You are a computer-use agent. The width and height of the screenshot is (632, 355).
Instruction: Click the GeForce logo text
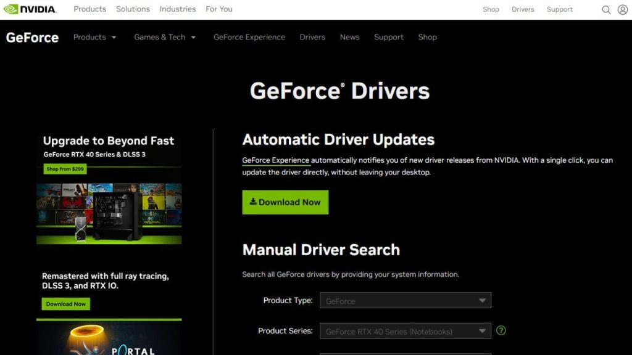click(32, 38)
